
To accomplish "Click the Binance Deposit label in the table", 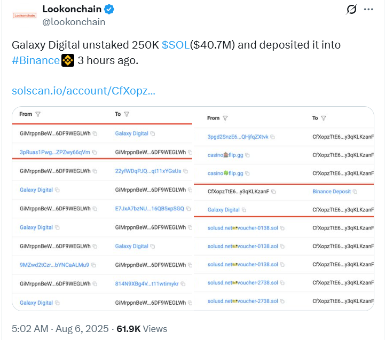I will (x=332, y=192).
